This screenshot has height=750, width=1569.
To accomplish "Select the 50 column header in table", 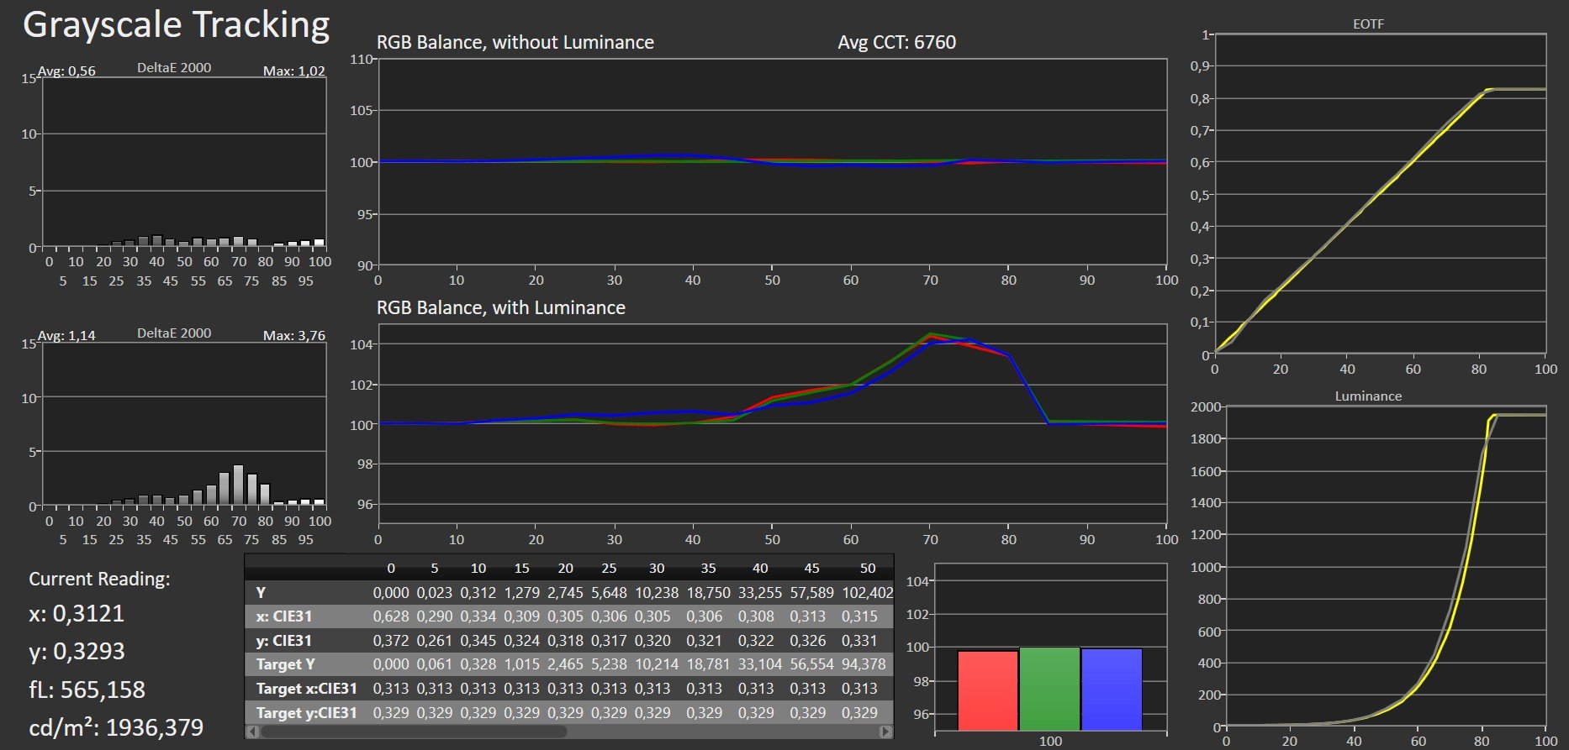I will click(867, 569).
